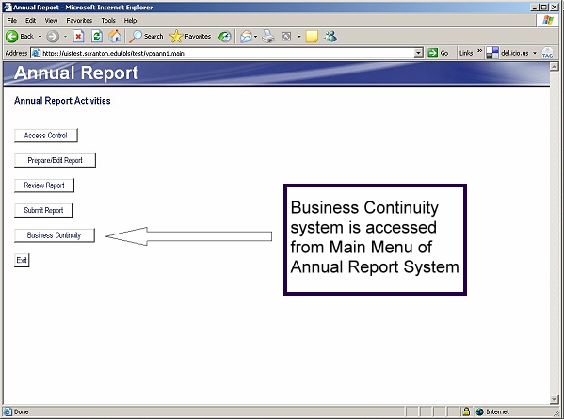Click the Mail envelope icon
The image size is (564, 419).
pyautogui.click(x=246, y=37)
